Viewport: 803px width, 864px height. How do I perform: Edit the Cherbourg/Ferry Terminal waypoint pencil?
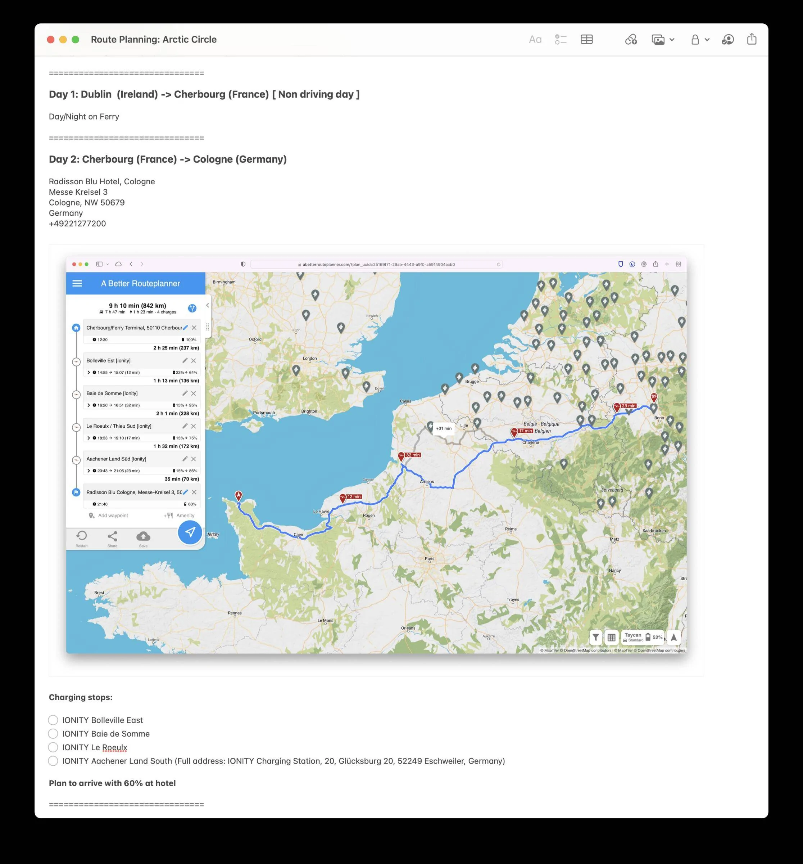185,328
